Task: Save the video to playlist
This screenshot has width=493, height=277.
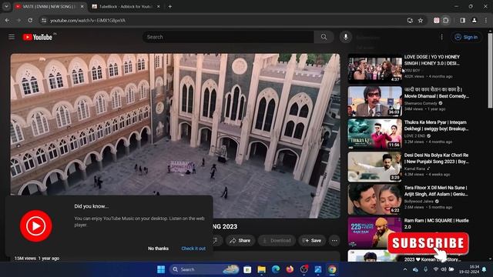Action: pyautogui.click(x=312, y=241)
